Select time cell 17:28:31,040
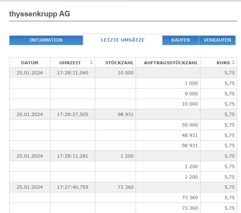Screen dimensions: 241x213 click(73, 73)
